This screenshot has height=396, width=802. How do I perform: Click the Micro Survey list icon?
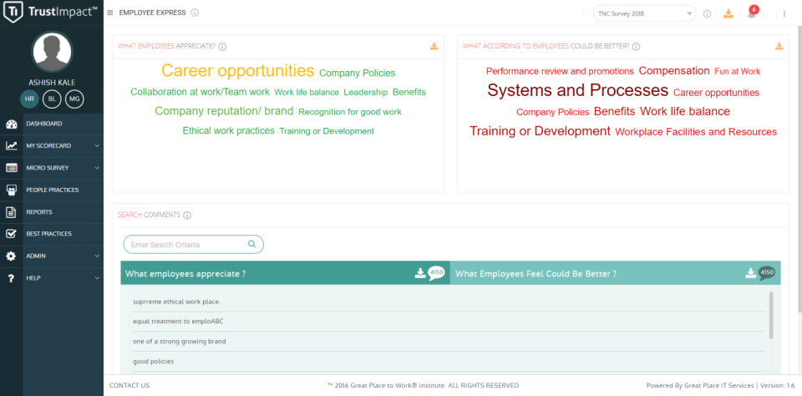pos(11,168)
